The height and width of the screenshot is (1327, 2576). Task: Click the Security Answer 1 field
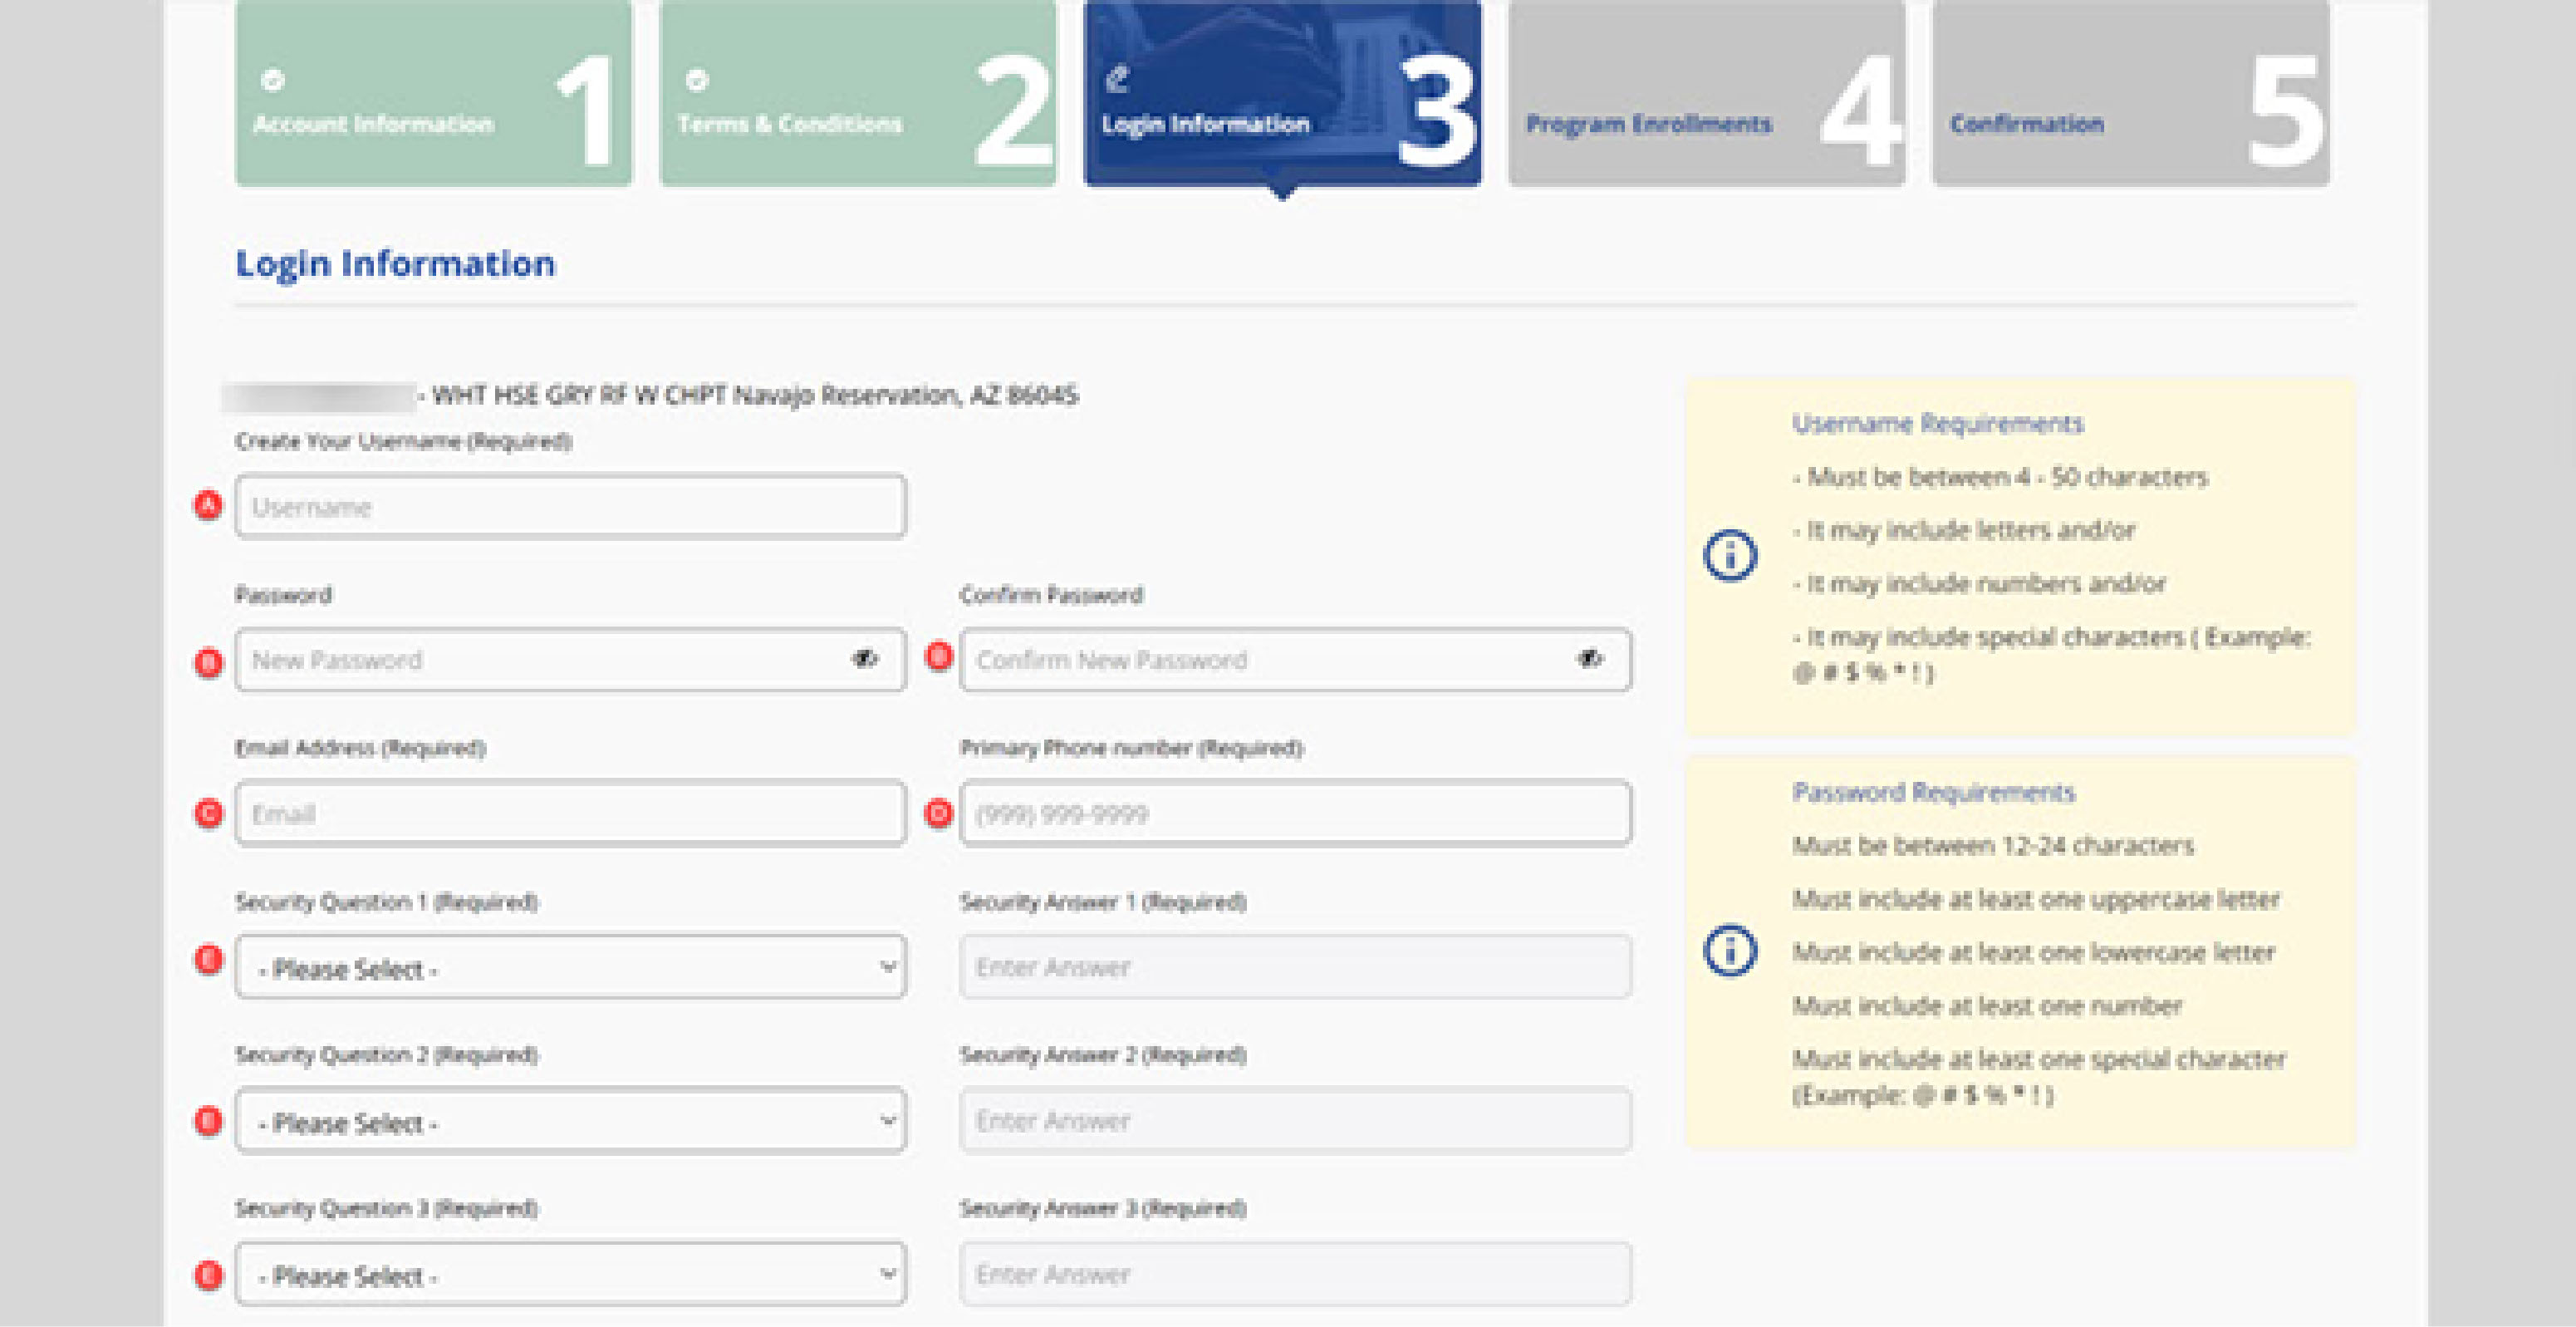click(1295, 967)
